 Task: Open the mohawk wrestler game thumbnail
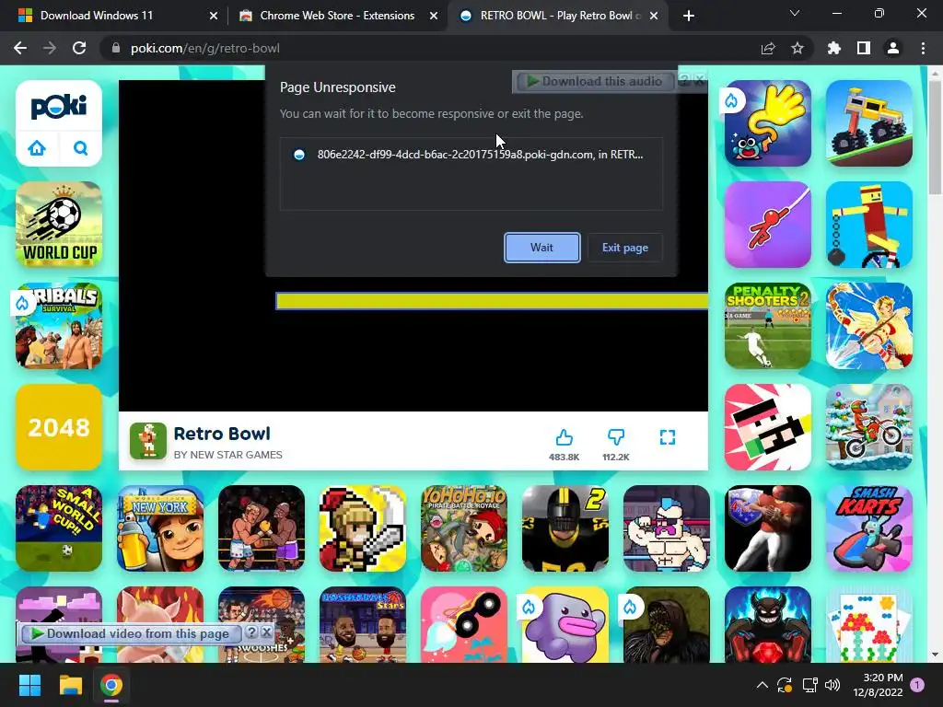click(x=667, y=528)
